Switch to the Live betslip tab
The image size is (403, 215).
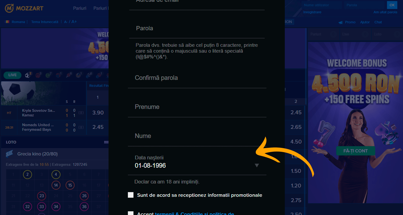click(346, 34)
